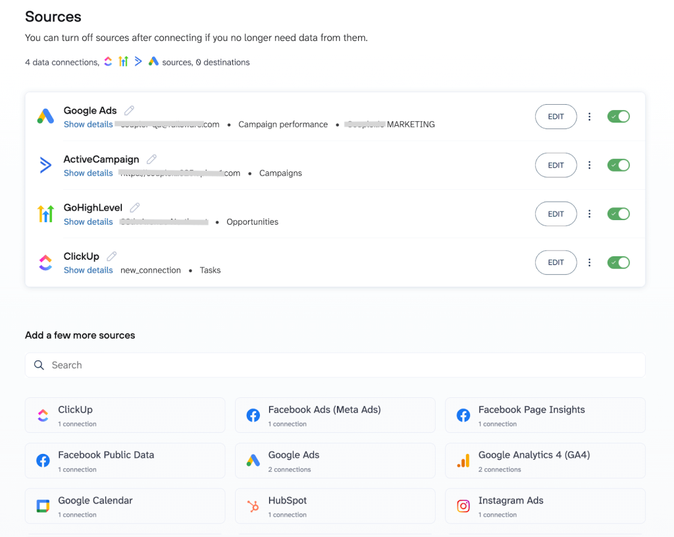
Task: Click the pencil icon next to GoHighLevel
Action: [135, 208]
